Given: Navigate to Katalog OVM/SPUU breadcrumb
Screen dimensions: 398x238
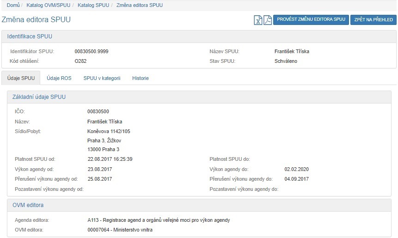Looking at the screenshot, I should [x=49, y=6].
